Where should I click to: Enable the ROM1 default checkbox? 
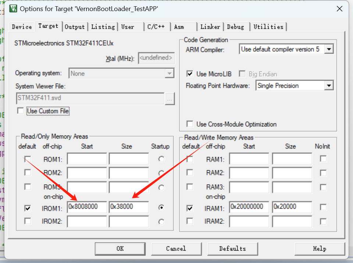(28, 159)
